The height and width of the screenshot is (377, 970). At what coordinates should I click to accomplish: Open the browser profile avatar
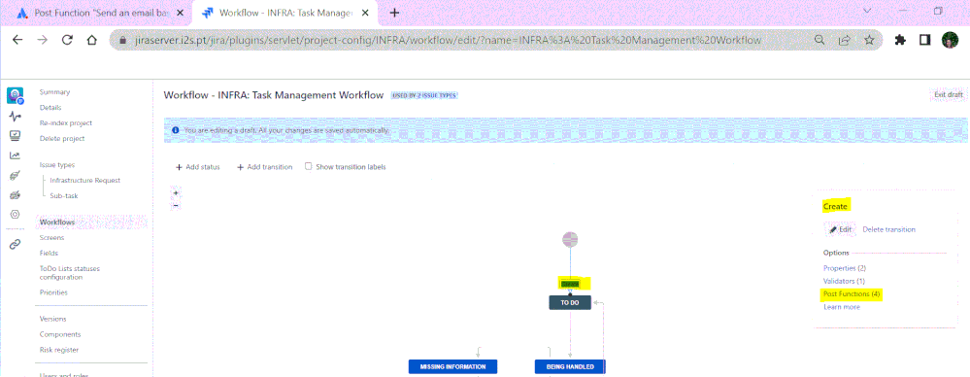click(950, 40)
